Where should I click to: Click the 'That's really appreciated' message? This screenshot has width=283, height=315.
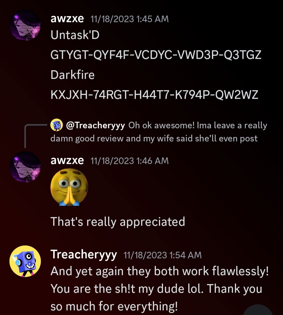pyautogui.click(x=118, y=222)
